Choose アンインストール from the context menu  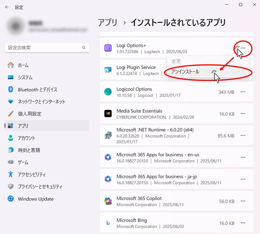point(208,72)
